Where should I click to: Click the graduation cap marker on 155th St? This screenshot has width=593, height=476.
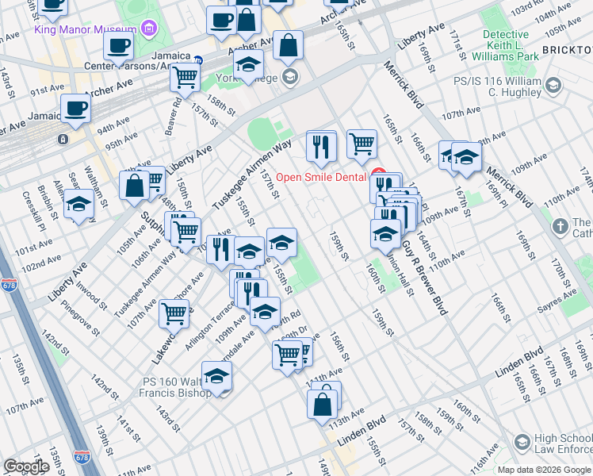point(281,246)
